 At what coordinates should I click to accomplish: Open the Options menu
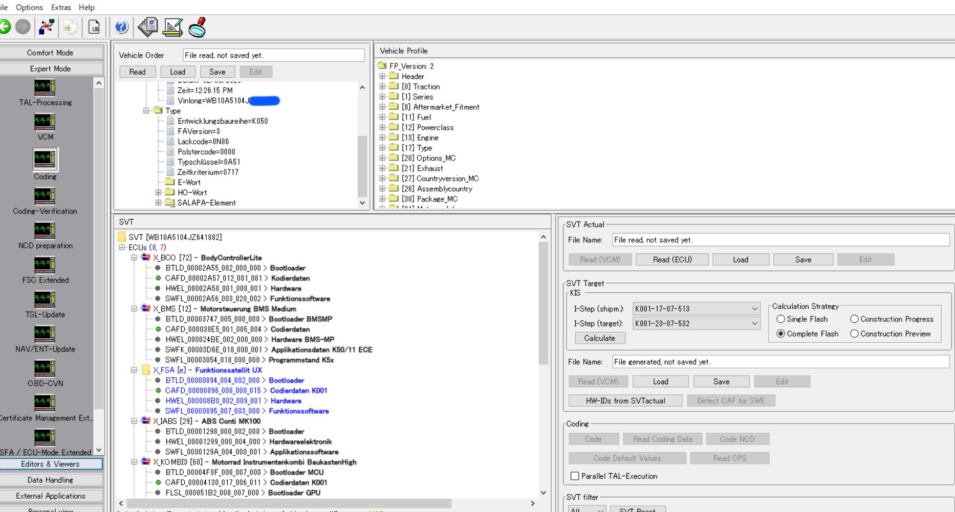(29, 7)
